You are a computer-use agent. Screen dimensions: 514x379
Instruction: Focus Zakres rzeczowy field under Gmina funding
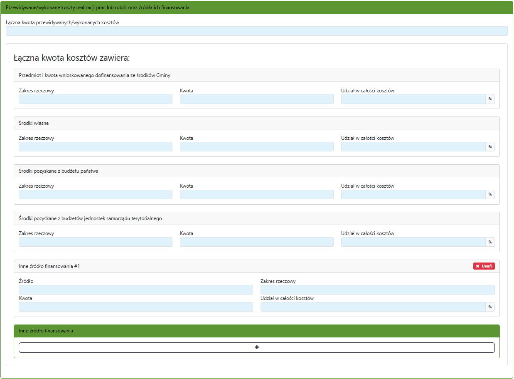[x=95, y=99]
